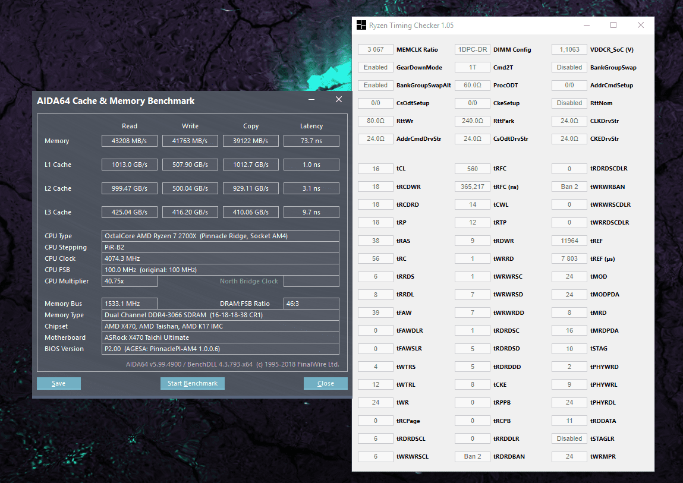Click the BankGroupSwapAlt Enabled value
The height and width of the screenshot is (483, 683).
(x=376, y=86)
